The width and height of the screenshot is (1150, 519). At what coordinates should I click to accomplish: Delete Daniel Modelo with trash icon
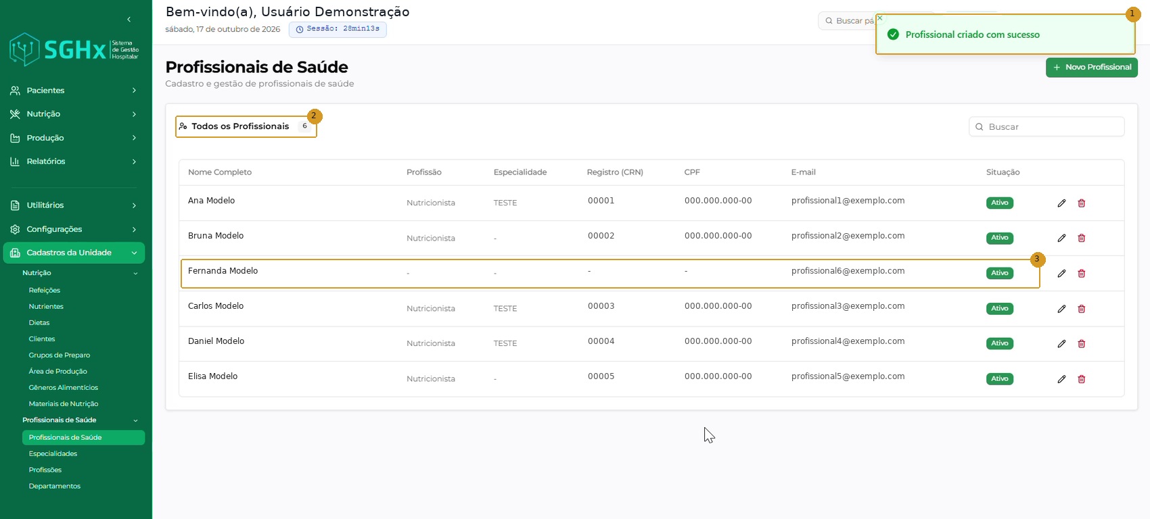click(1081, 344)
